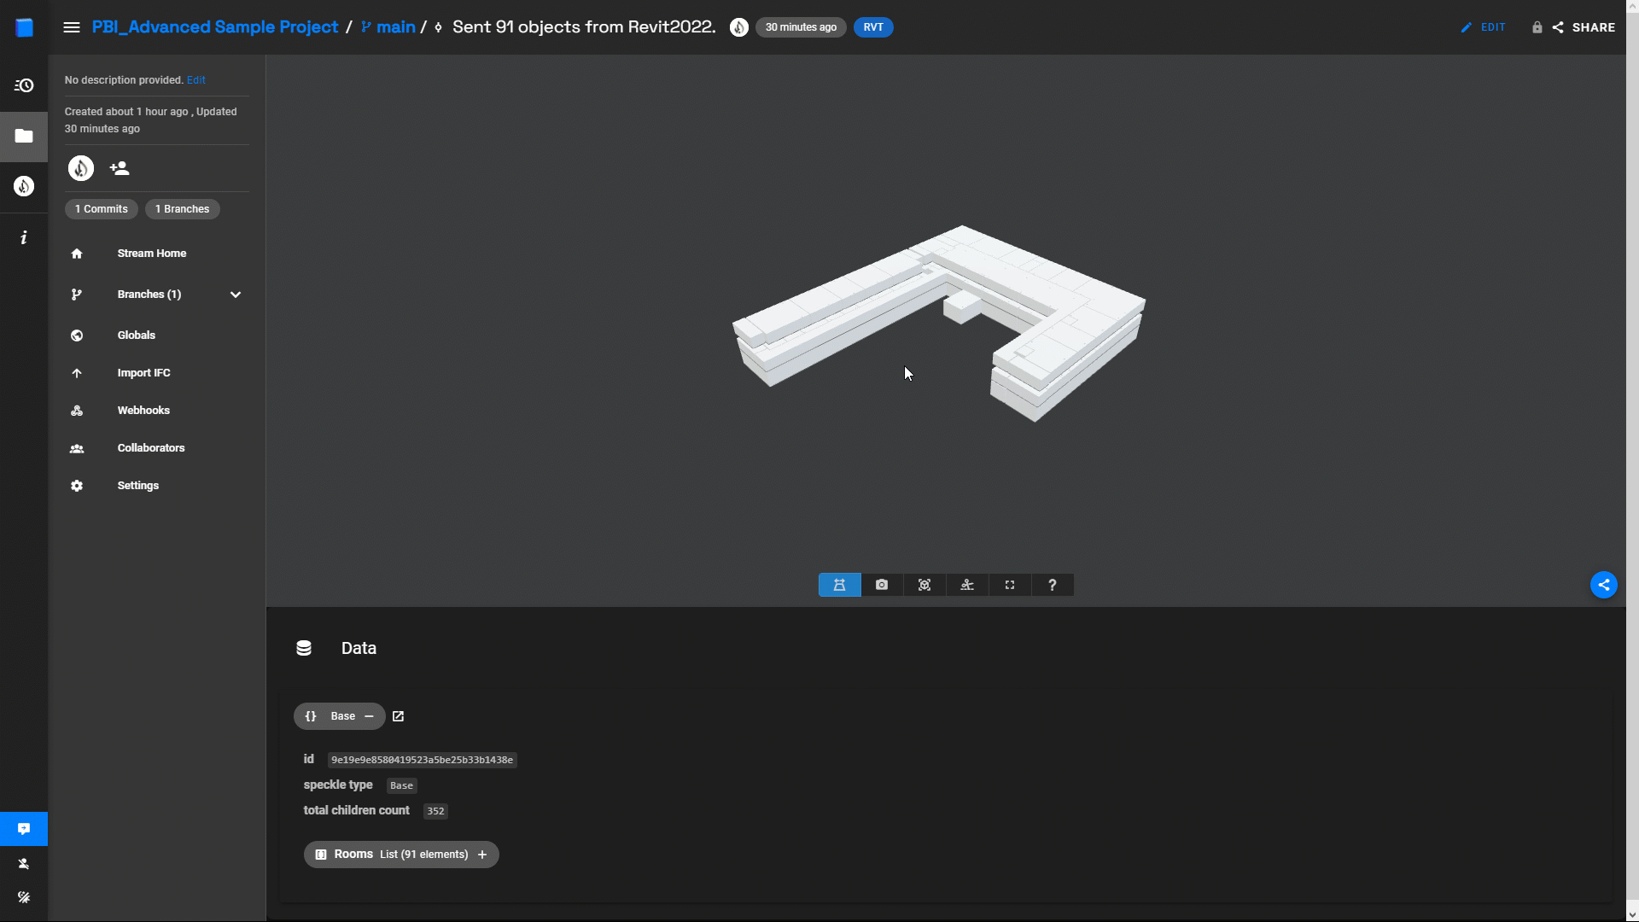Select the Webhooks icon
Screen dimensions: 1639x922
point(77,410)
